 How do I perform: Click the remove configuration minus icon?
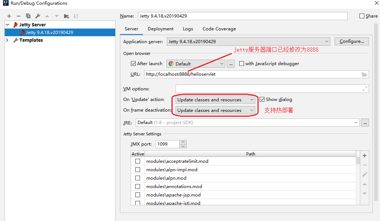click(19, 16)
